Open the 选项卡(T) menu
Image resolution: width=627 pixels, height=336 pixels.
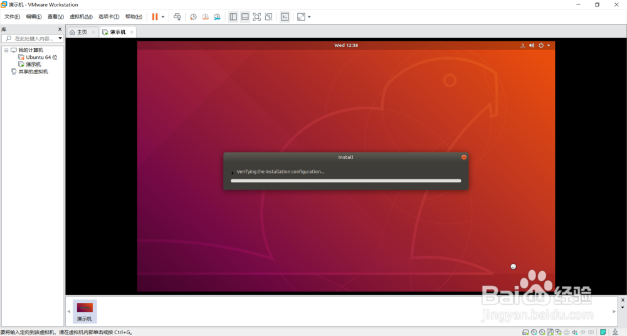pos(108,16)
